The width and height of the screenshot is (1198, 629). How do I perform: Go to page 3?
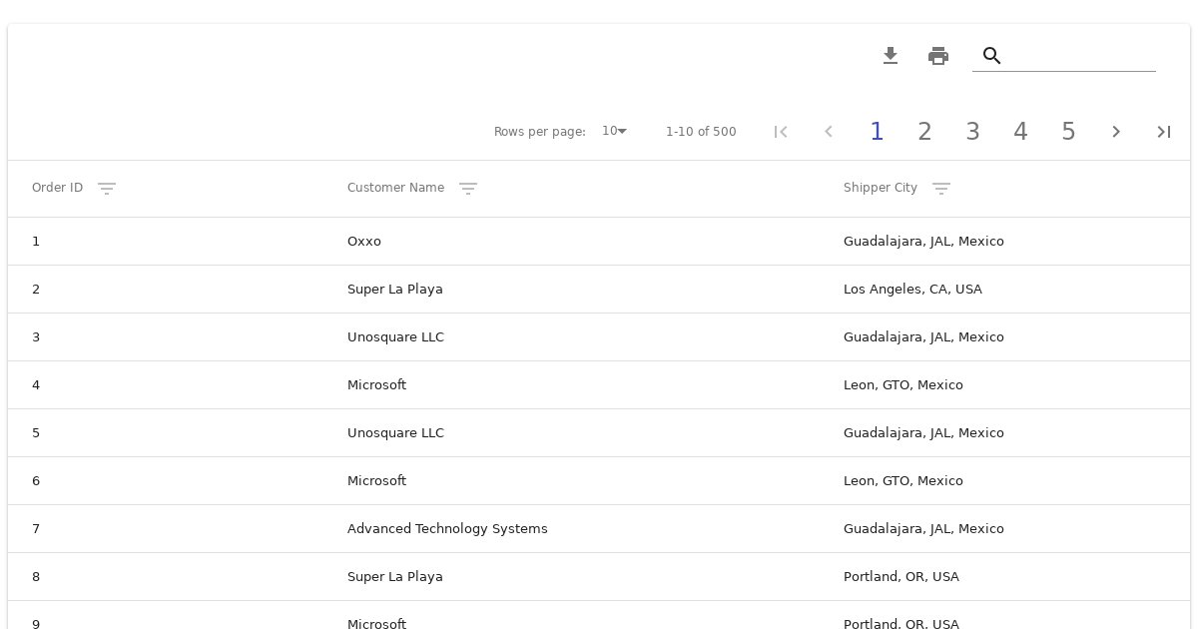pyautogui.click(x=972, y=132)
